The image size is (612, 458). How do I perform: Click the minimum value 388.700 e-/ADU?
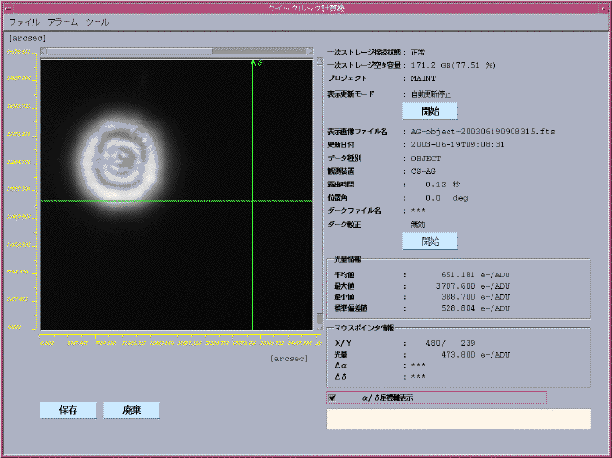475,296
